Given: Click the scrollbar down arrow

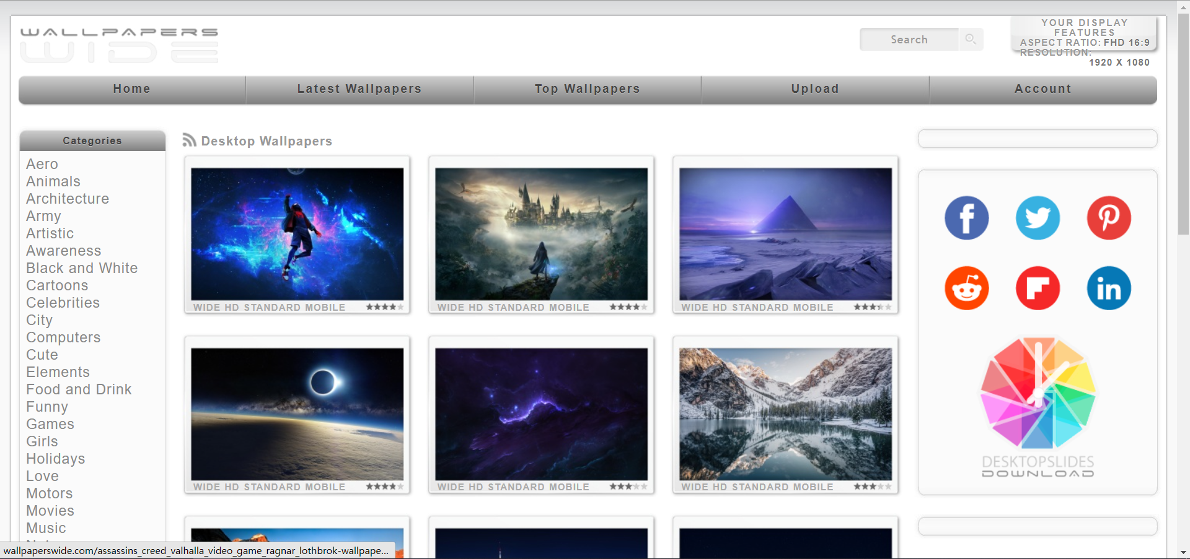Looking at the screenshot, I should [x=1183, y=552].
